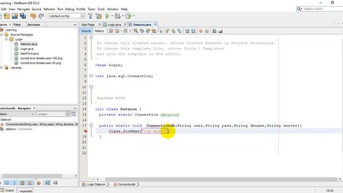The image size is (343, 193).
Task: Toggle Rectangular Selection in editor toolbar
Action: [160, 31]
